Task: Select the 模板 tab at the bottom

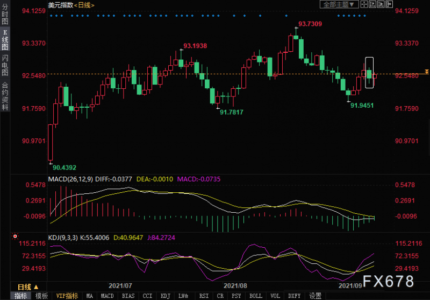Action: point(41,296)
